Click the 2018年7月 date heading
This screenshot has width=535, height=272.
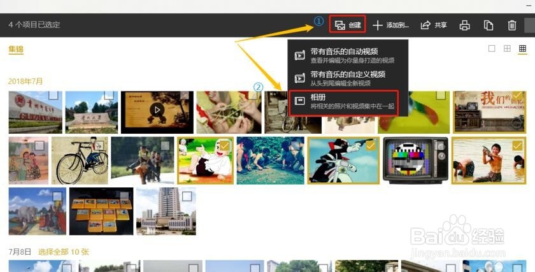pyautogui.click(x=25, y=82)
